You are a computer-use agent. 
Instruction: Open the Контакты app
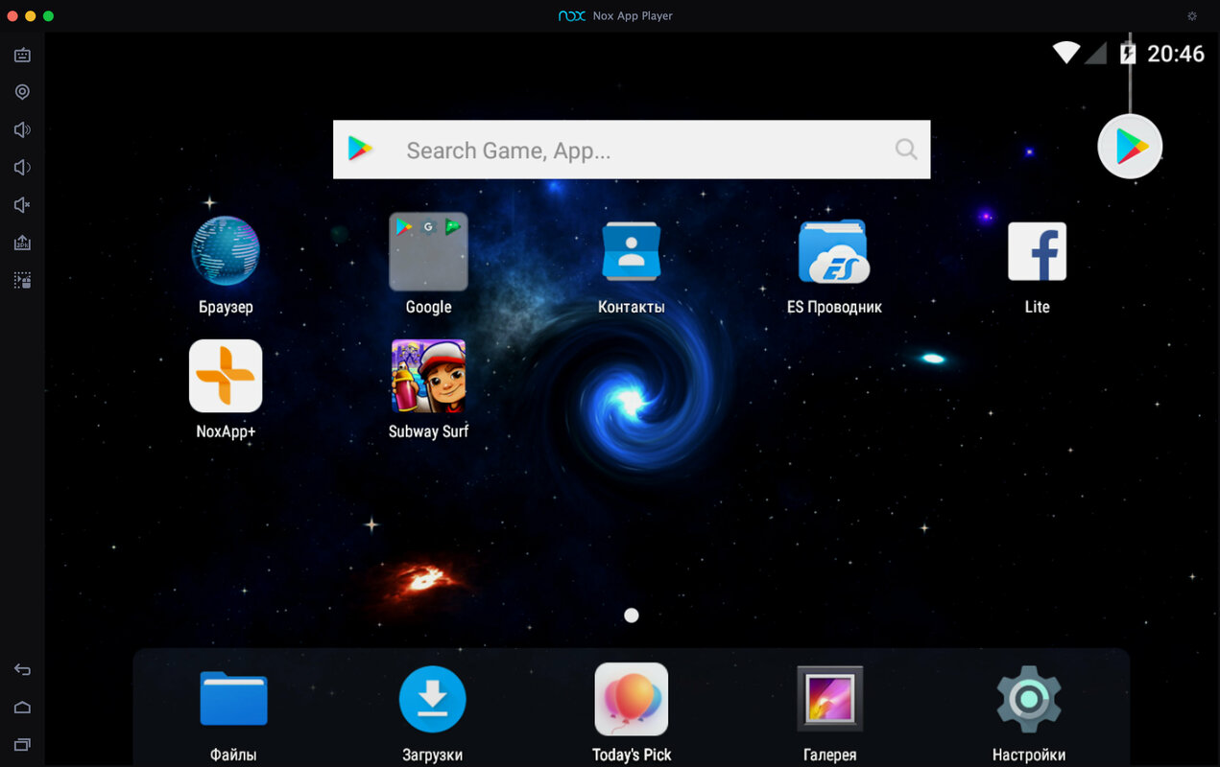[x=631, y=252]
